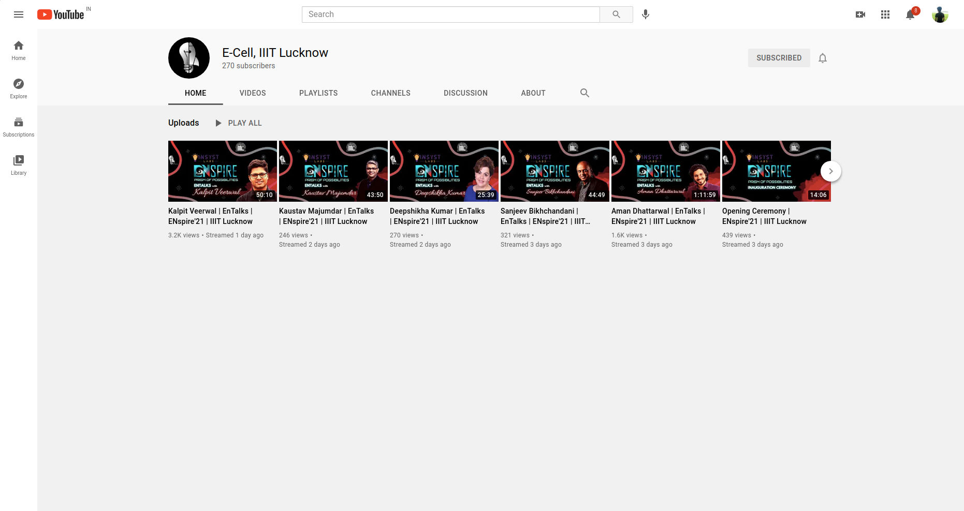Switch to the PLAYLISTS tab
Viewport: 964px width, 511px height.
318,93
